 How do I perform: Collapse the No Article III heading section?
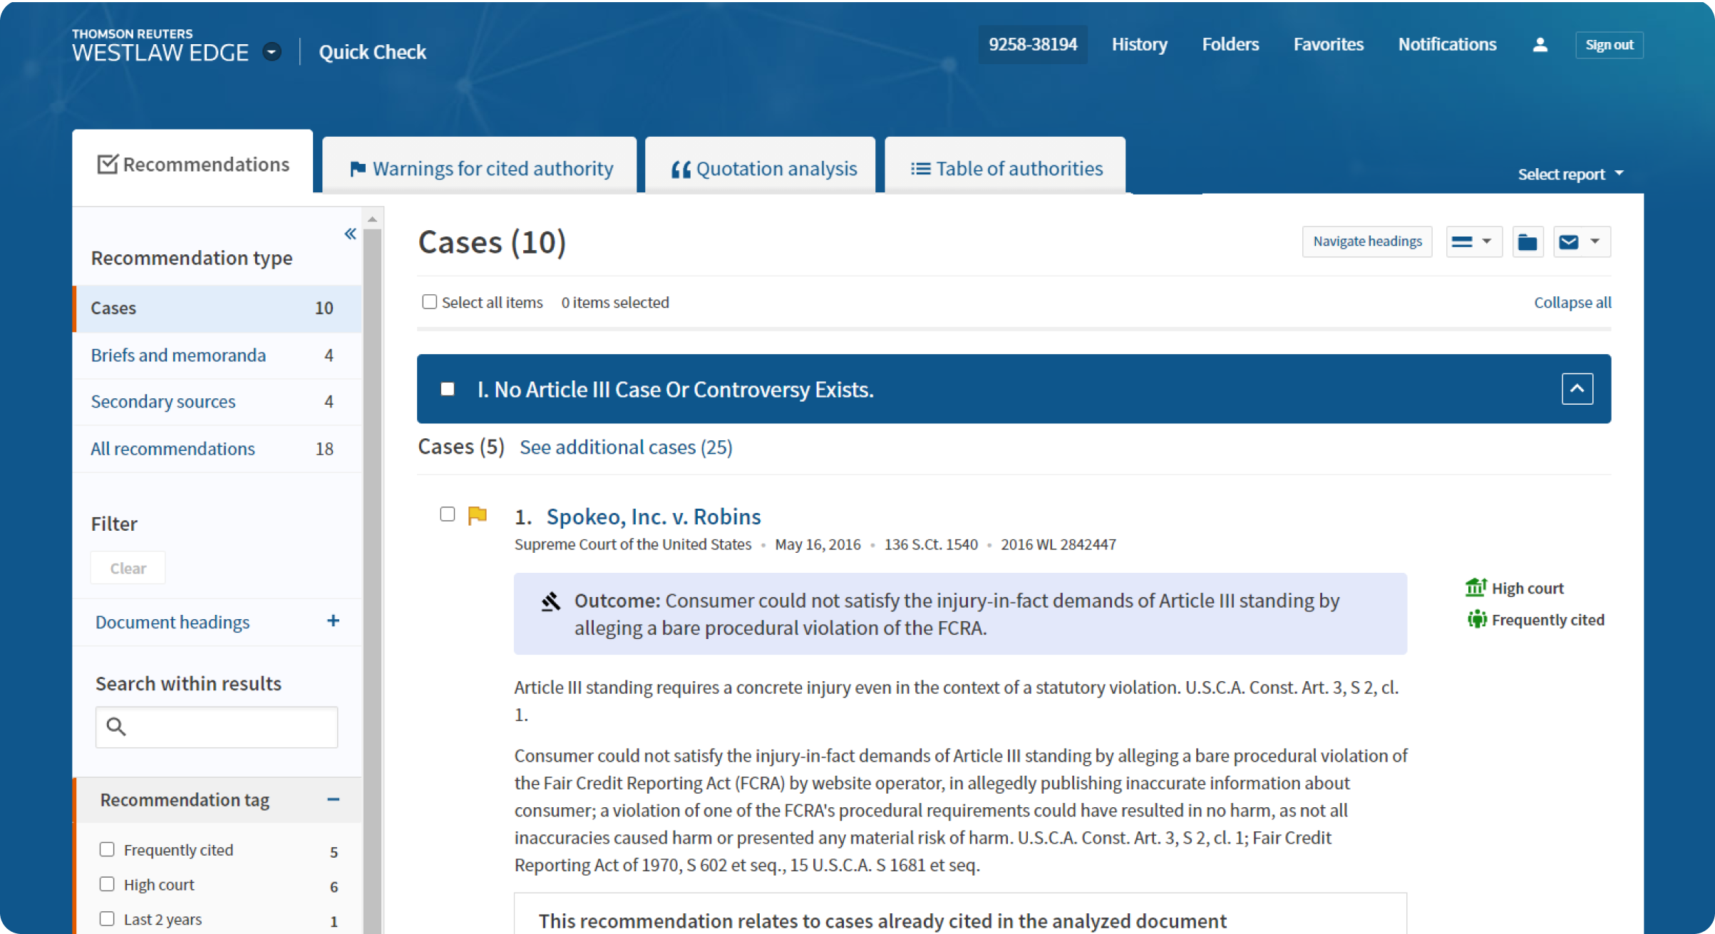[x=1577, y=389]
